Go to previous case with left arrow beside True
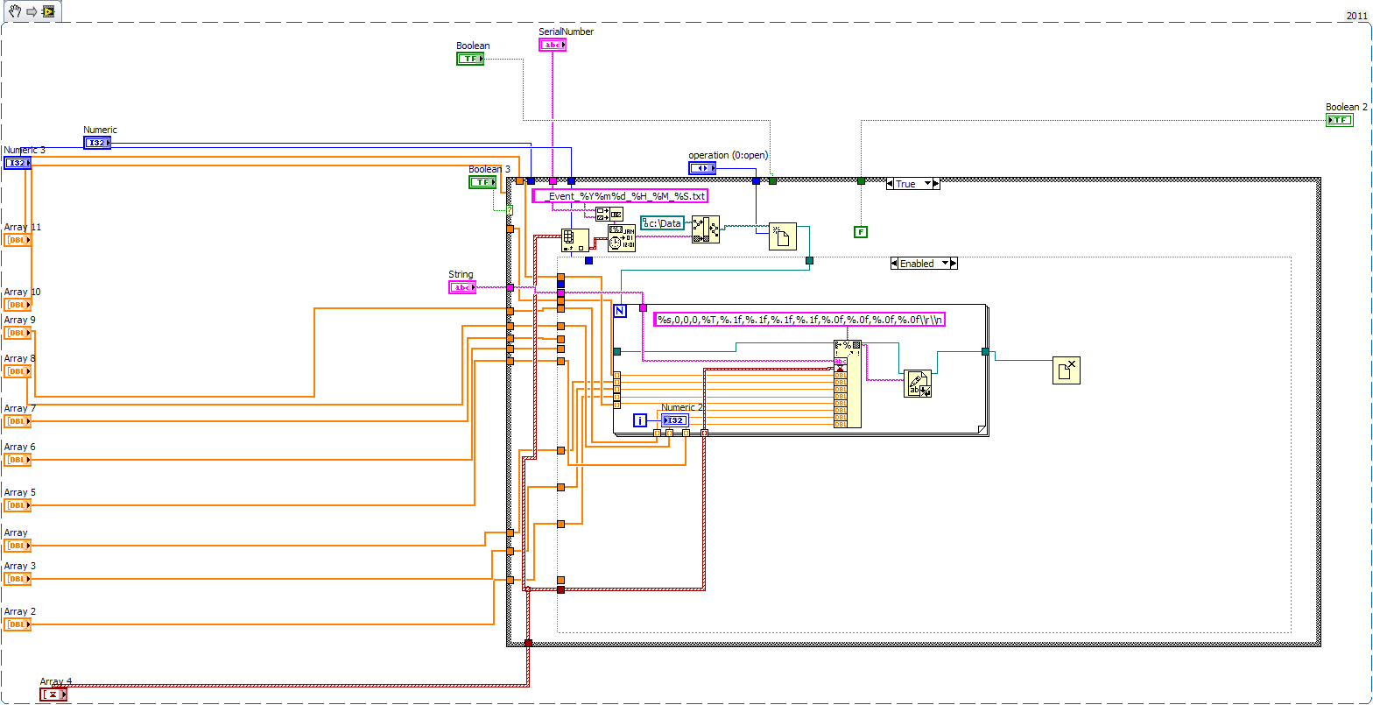Viewport: 1373px width, 705px height. click(891, 184)
